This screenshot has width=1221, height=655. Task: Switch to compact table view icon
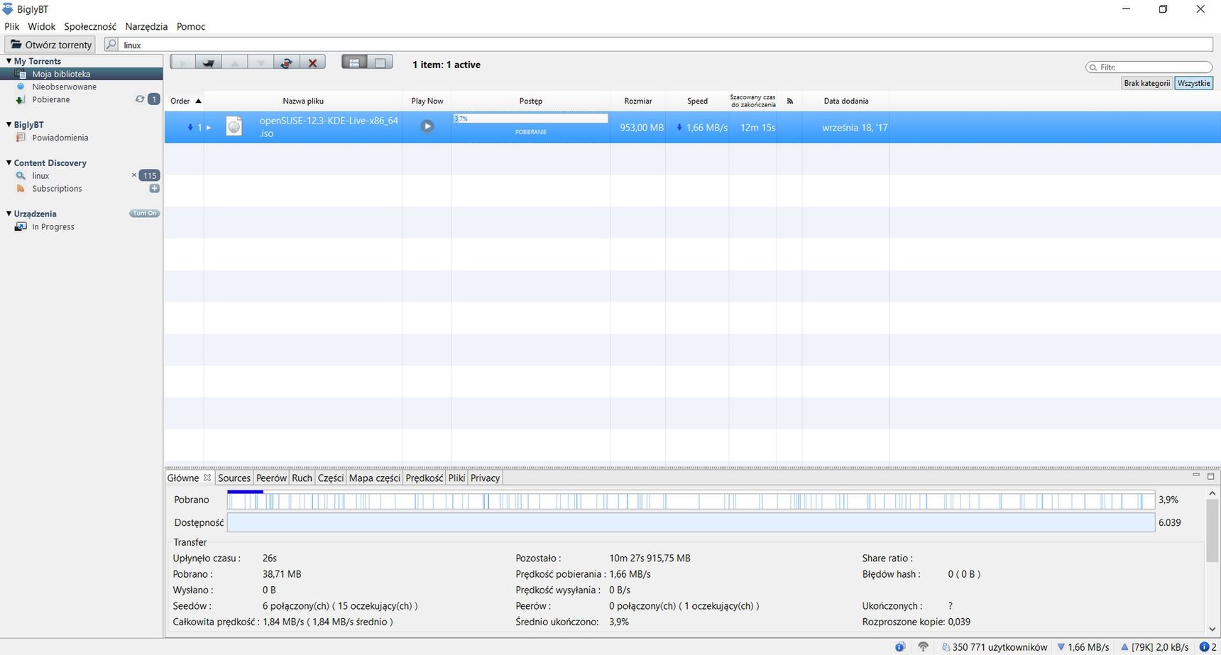(380, 62)
